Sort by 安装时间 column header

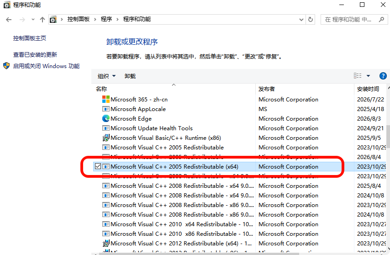tap(368, 89)
